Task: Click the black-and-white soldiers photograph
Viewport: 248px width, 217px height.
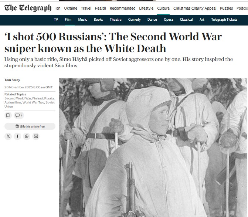Action: click(x=153, y=148)
